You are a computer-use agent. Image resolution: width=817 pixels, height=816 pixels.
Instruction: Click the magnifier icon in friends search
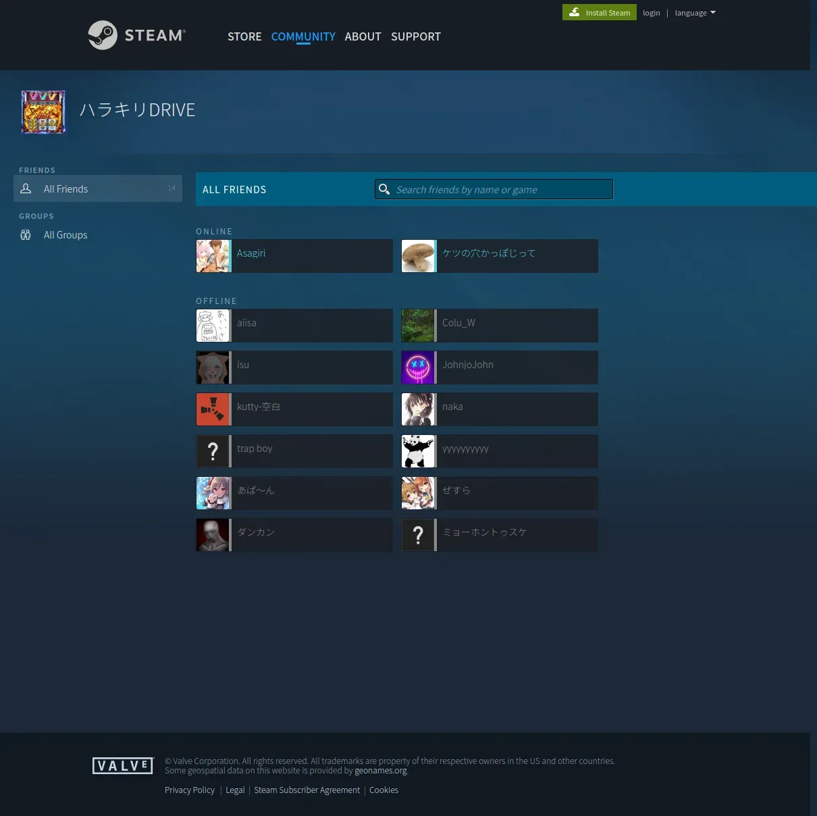point(384,189)
